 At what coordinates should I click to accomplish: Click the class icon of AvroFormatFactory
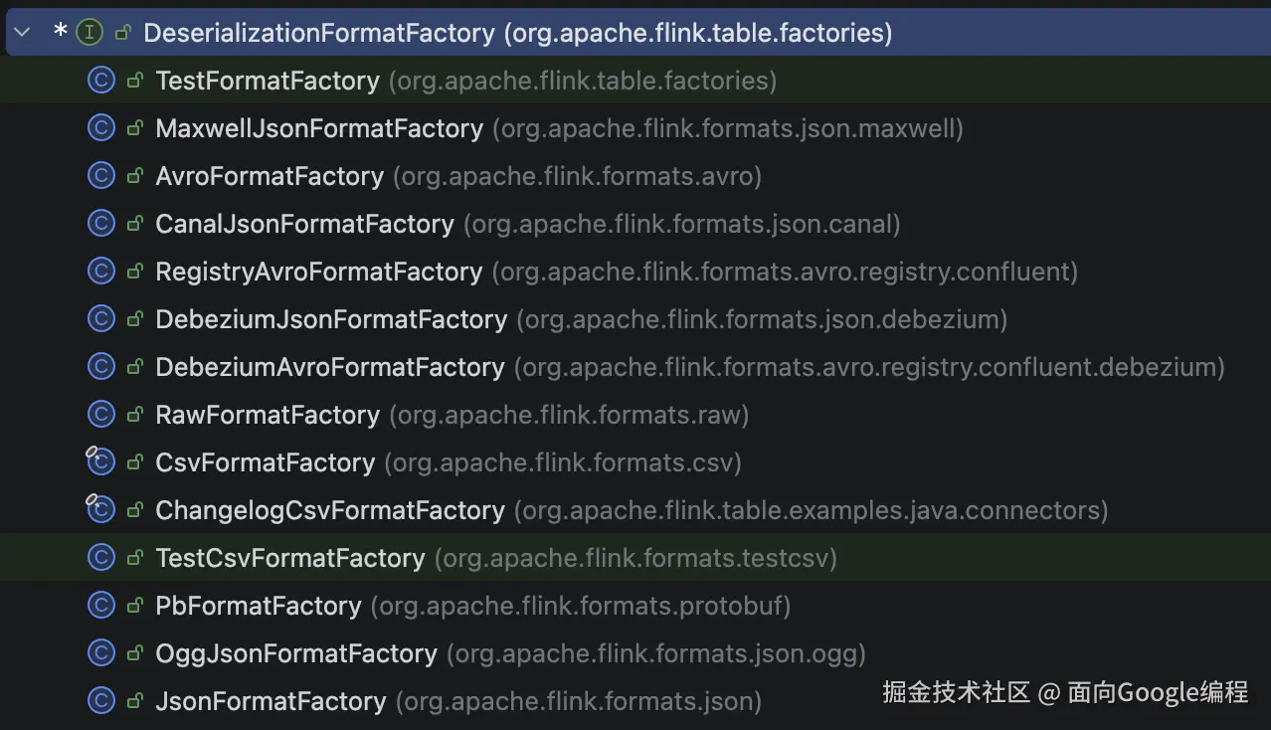(x=100, y=175)
